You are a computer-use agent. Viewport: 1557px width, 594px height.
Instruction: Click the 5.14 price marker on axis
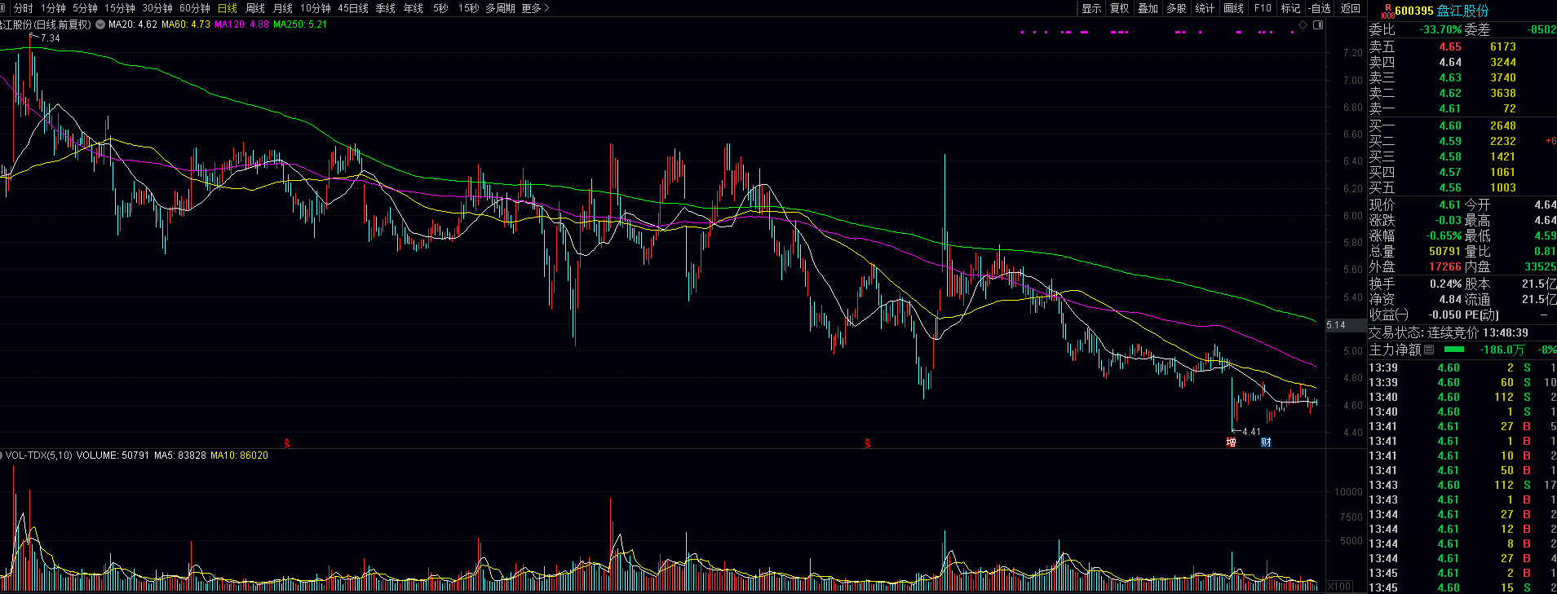coord(1336,325)
